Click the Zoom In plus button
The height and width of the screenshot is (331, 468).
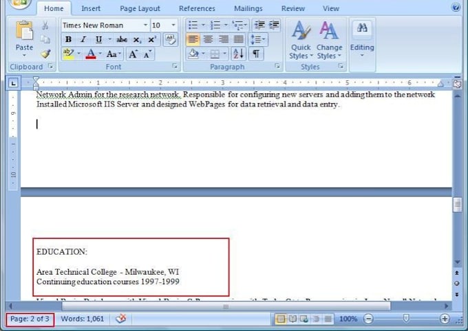pyautogui.click(x=445, y=319)
